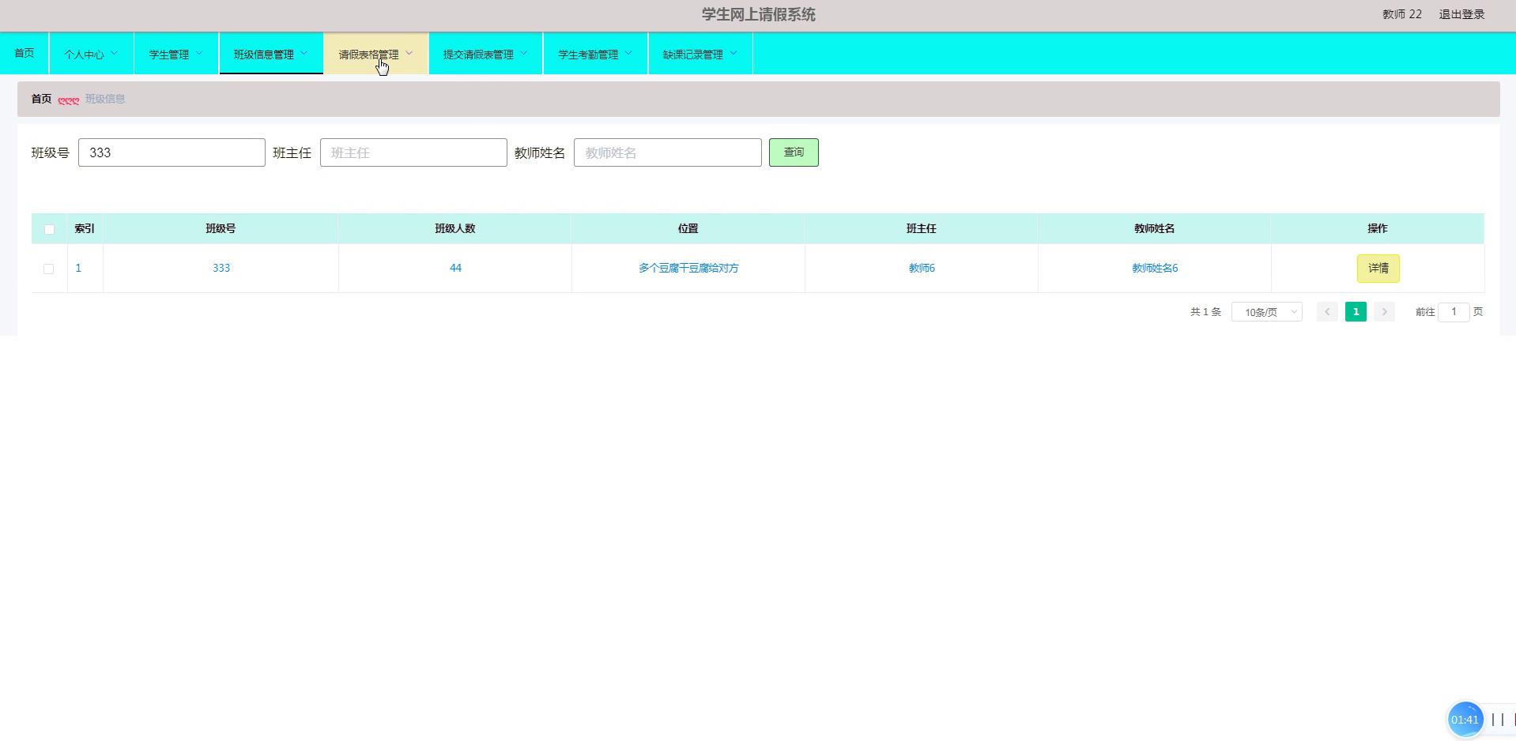Go to the 首页 navigation tab
Screen dimensions: 1516x741
(25, 53)
